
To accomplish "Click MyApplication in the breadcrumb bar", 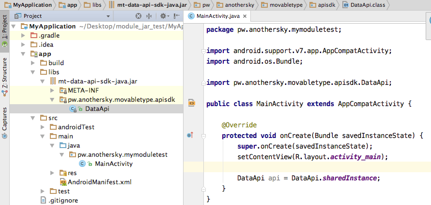I will click(x=28, y=5).
